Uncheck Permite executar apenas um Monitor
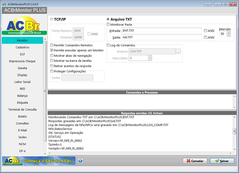Screen dimensions: 239x173 tap(52, 50)
